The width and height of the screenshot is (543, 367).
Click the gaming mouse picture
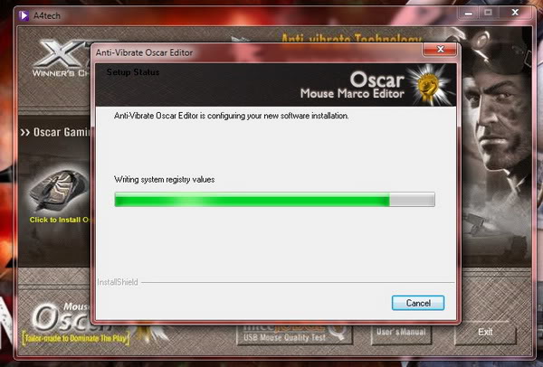coord(59,190)
